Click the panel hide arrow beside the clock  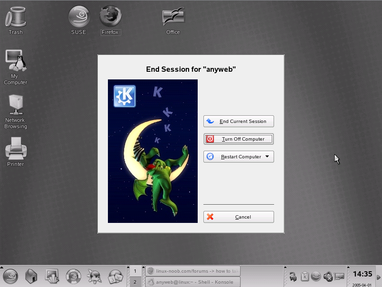[379, 277]
